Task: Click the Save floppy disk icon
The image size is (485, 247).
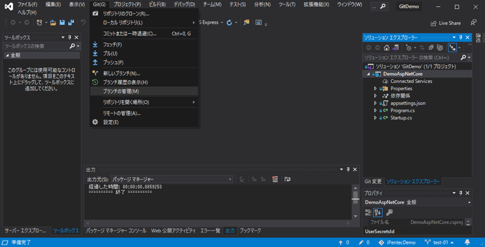Action: (62, 22)
